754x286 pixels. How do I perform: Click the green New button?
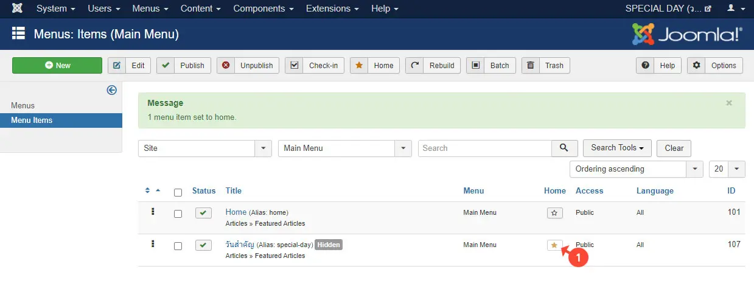point(57,66)
